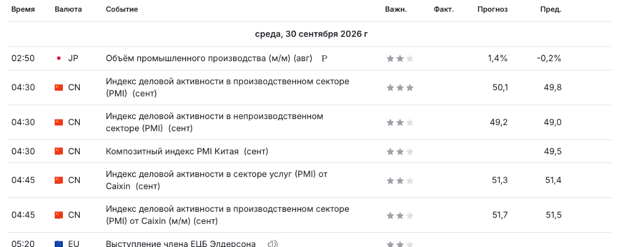Open Caixin services PMI event link

pos(217,180)
